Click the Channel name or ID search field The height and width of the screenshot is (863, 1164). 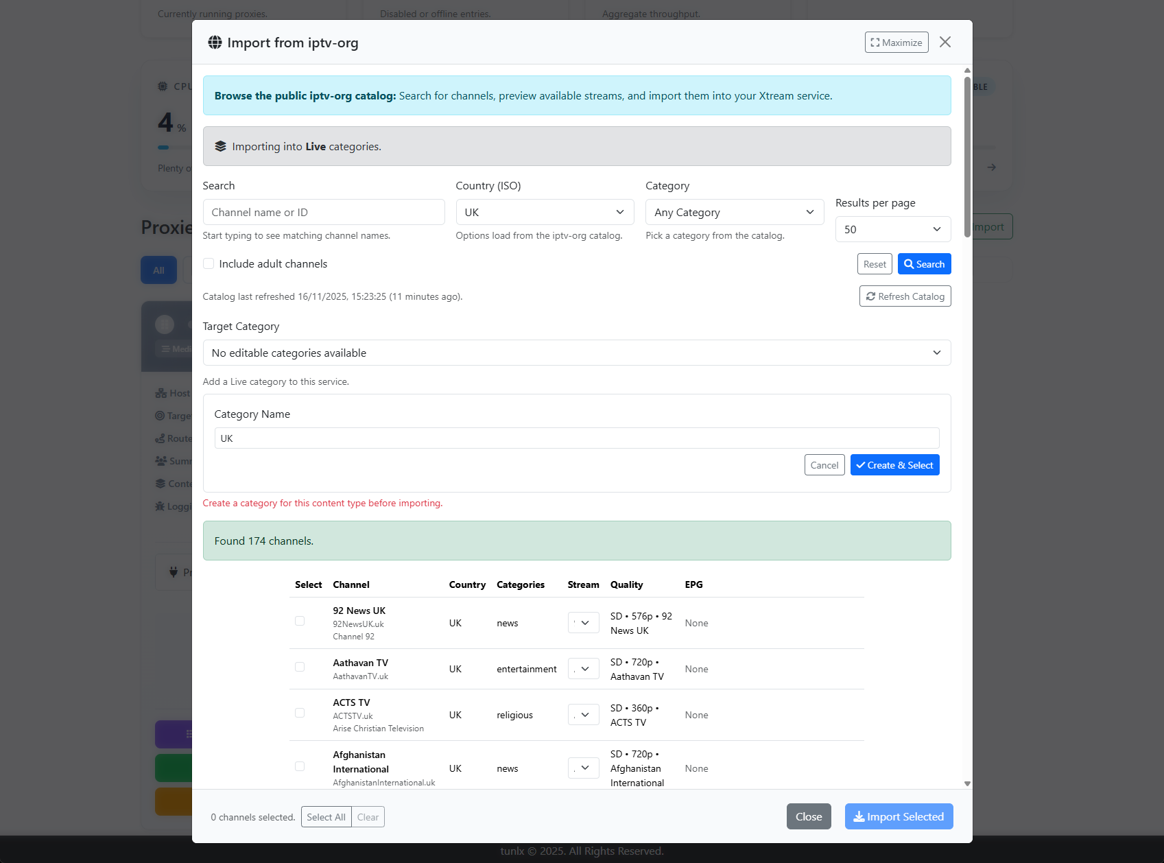323,212
